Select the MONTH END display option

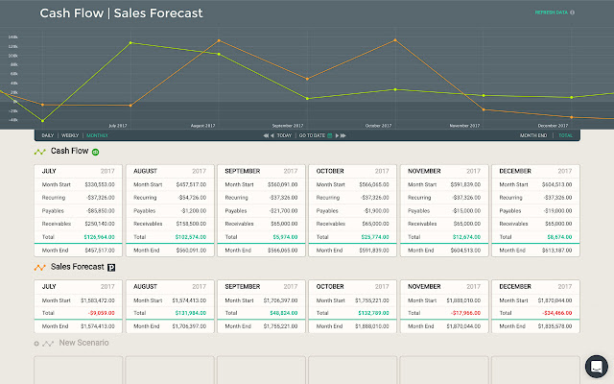[x=533, y=135]
